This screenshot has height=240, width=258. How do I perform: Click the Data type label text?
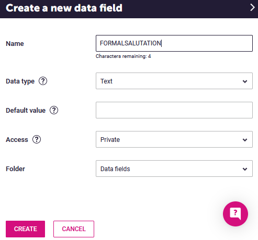(20, 81)
